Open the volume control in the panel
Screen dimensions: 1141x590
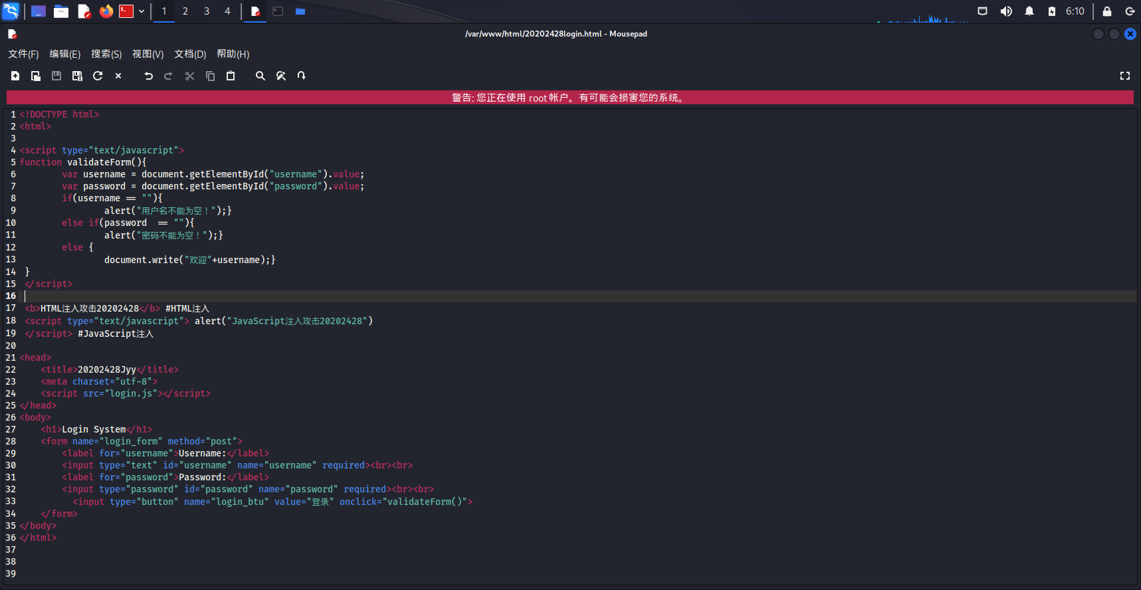click(1006, 11)
